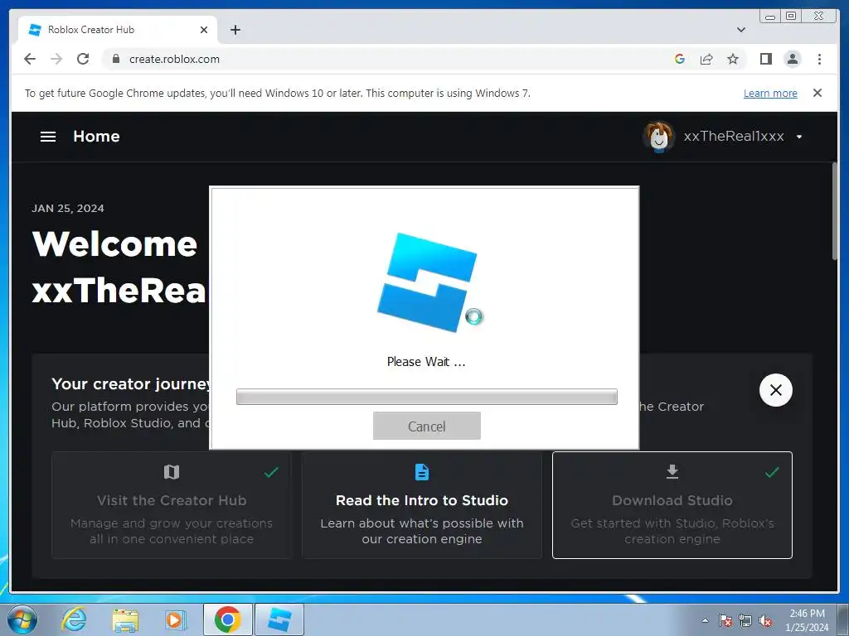849x636 pixels.
Task: Open Windows Explorer from the taskbar
Action: click(x=125, y=619)
